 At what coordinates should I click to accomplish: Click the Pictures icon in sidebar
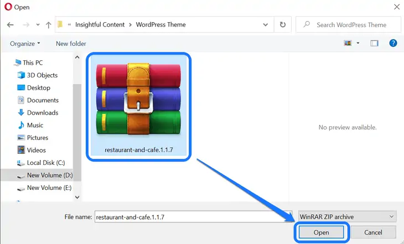point(21,137)
